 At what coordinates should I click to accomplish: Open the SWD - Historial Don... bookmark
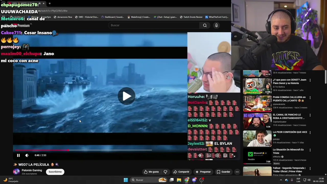pyautogui.click(x=87, y=17)
